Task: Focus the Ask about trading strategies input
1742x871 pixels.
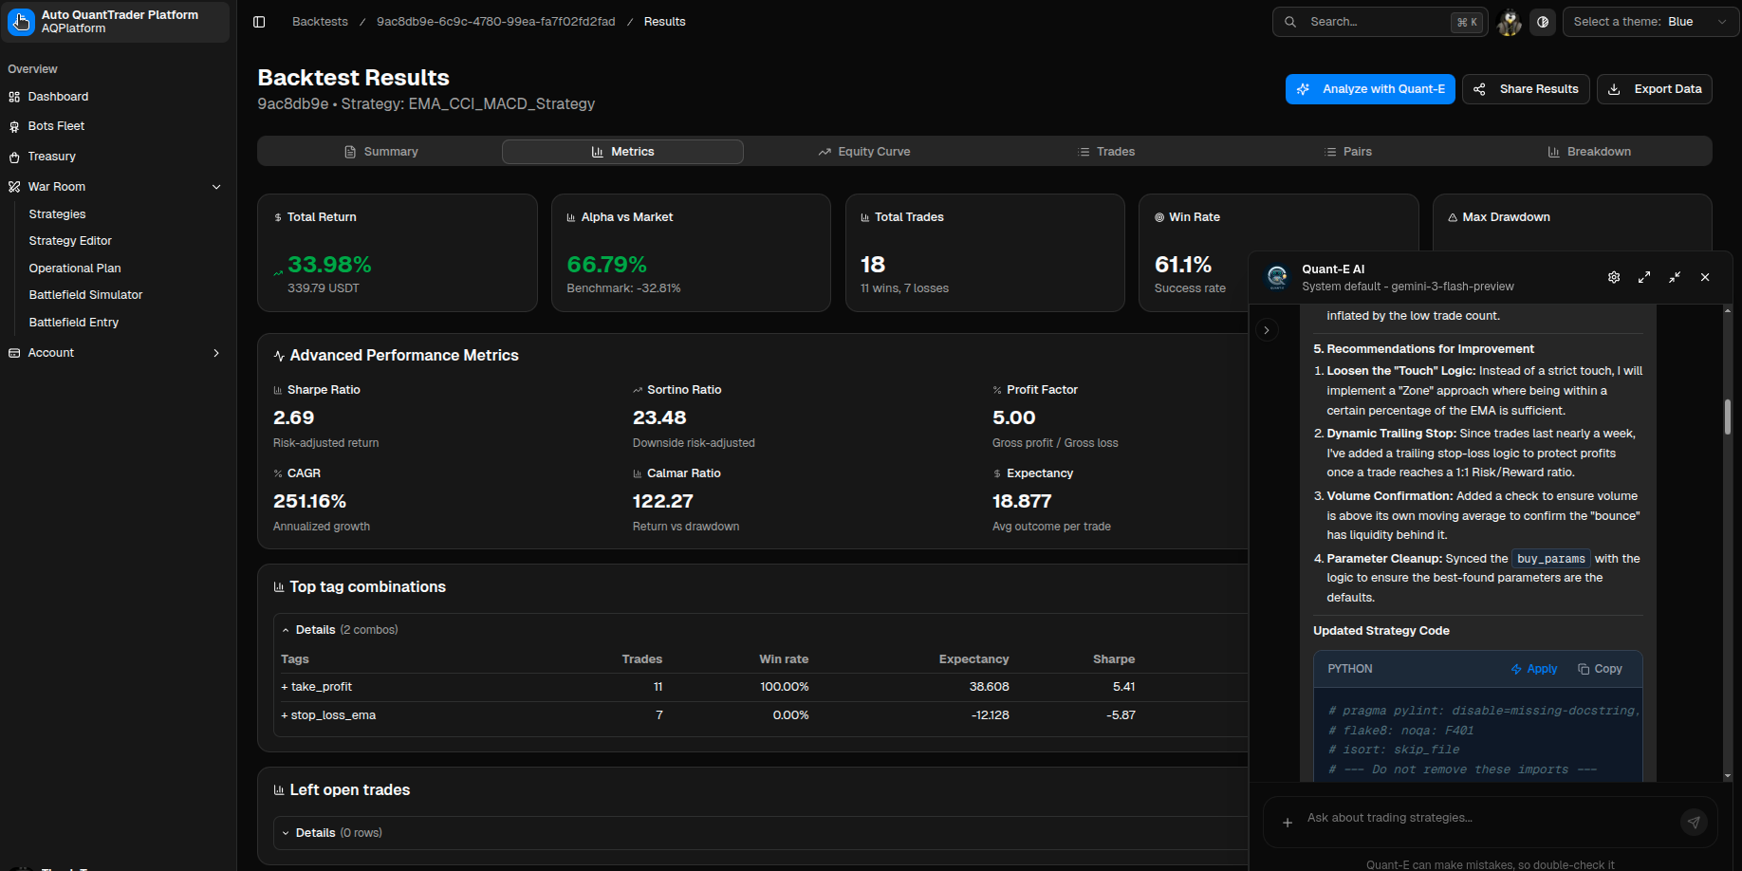Action: (x=1442, y=817)
